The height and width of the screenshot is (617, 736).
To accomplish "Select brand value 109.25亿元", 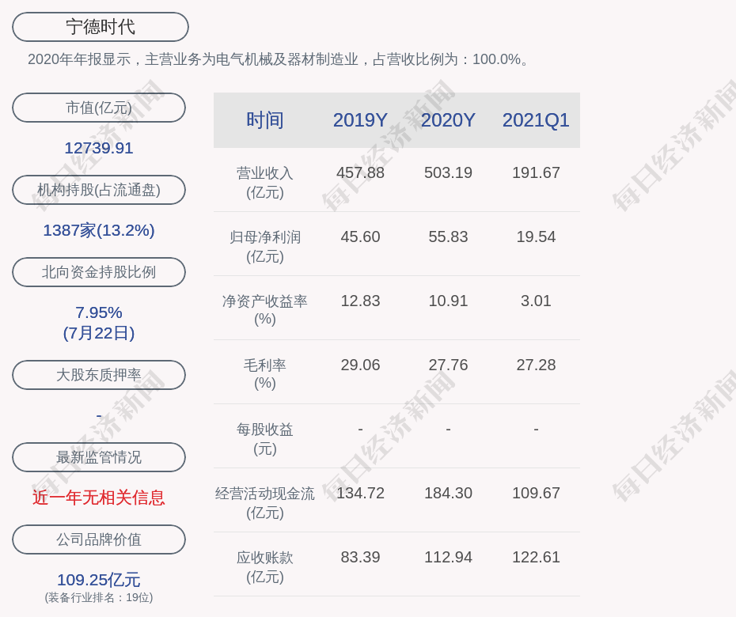I will click(x=99, y=580).
